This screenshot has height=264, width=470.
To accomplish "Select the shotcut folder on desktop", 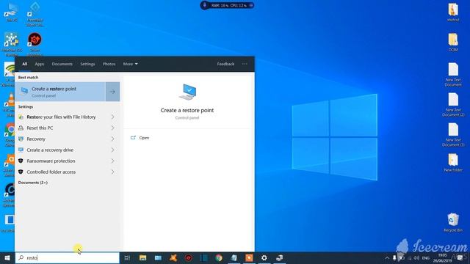I will [x=453, y=12].
